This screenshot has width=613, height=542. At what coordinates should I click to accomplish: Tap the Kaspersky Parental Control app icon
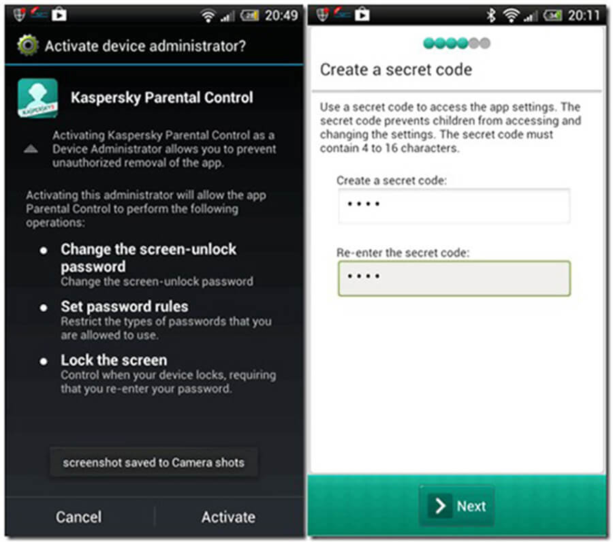click(37, 97)
